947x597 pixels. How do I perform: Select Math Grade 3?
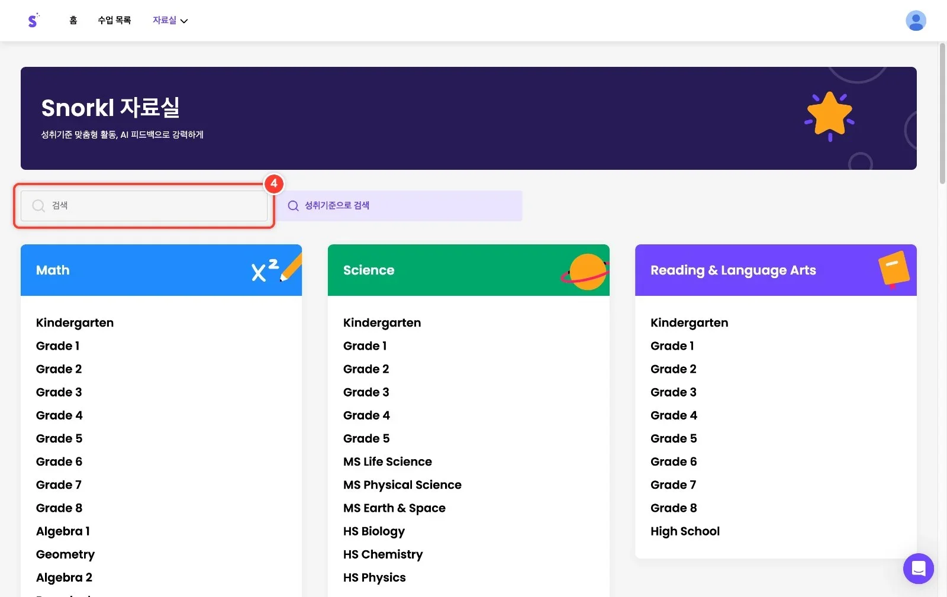click(x=59, y=392)
